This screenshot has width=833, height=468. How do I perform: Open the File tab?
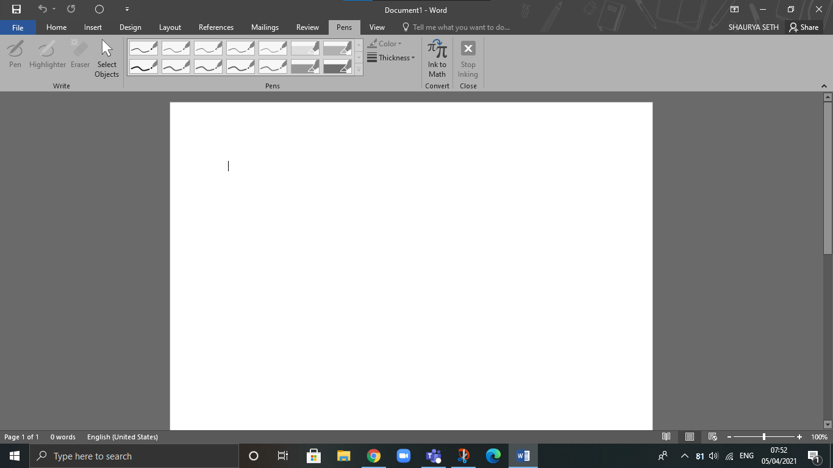pos(18,27)
